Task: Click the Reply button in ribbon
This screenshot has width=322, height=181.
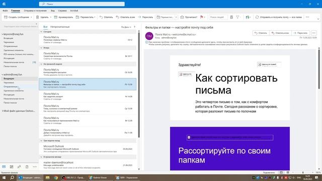Action: point(106,17)
